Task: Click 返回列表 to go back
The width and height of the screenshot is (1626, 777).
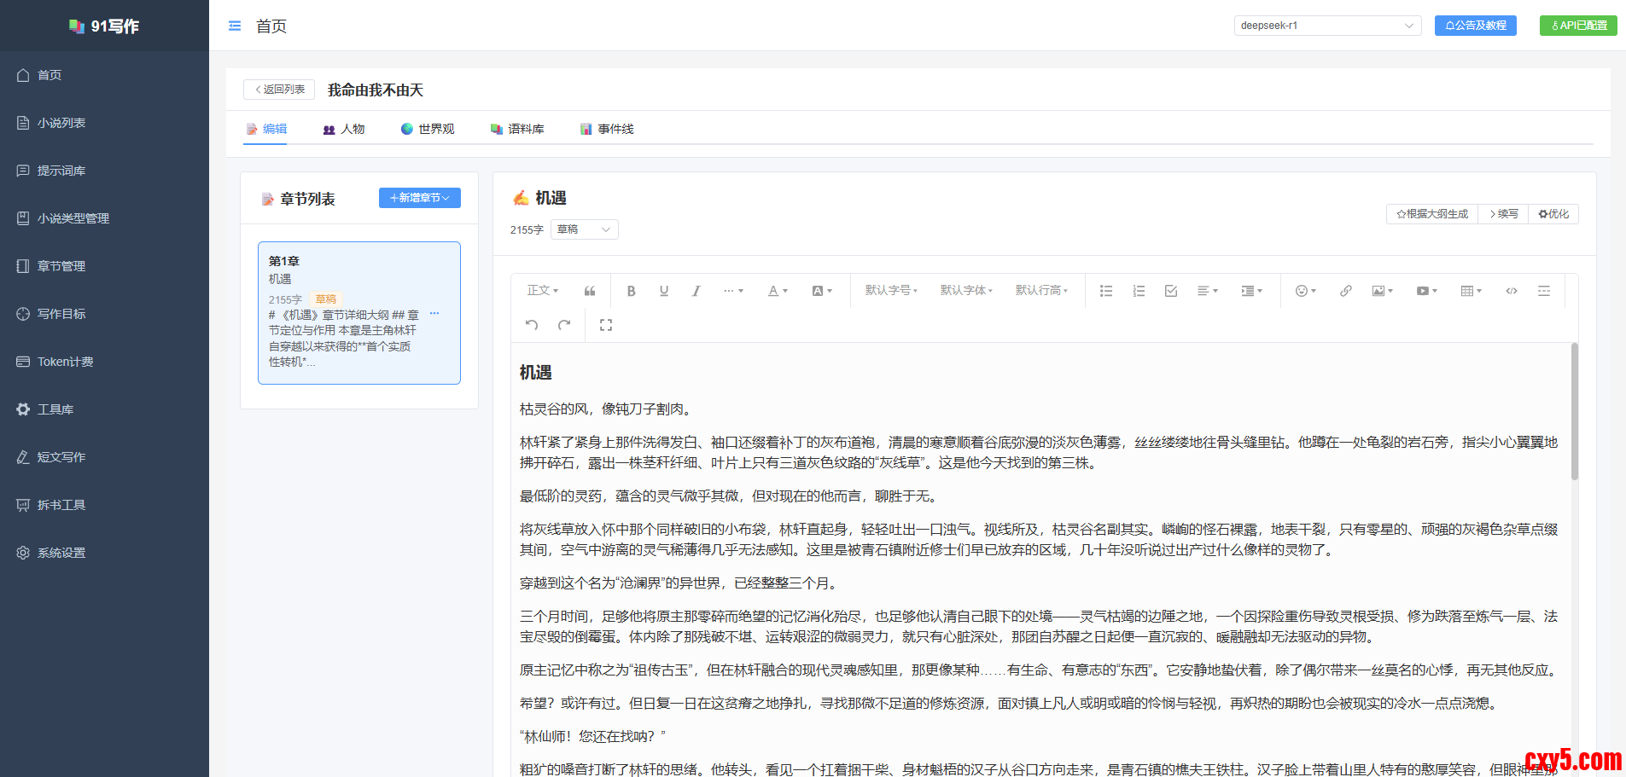Action: pos(279,90)
